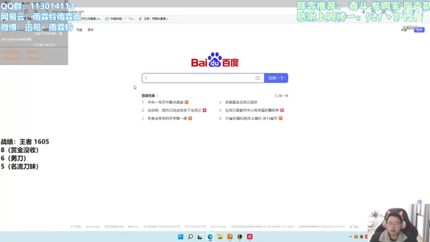
Task: Click the 帮助中心 footer link
Action: click(133, 226)
